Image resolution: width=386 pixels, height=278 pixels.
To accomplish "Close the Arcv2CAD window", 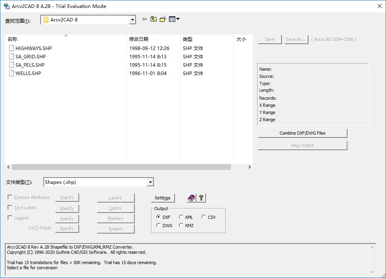I will coord(379,6).
